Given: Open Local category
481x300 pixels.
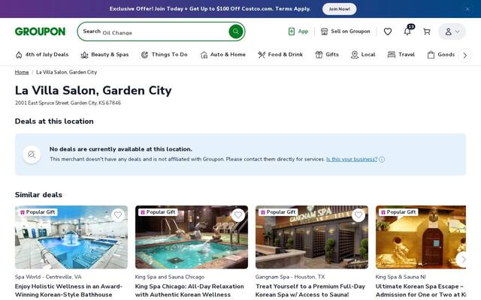Looking at the screenshot, I should tap(363, 55).
